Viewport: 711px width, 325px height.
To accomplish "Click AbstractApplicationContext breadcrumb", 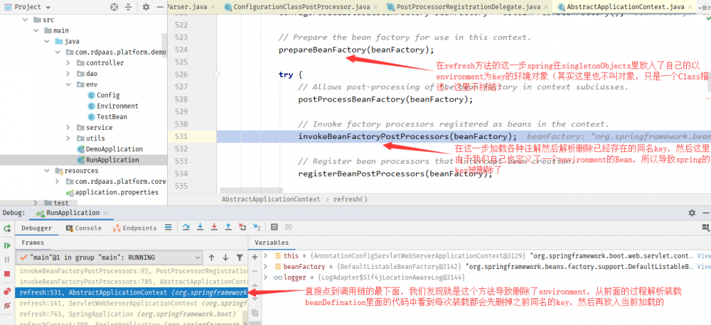I will [271, 199].
